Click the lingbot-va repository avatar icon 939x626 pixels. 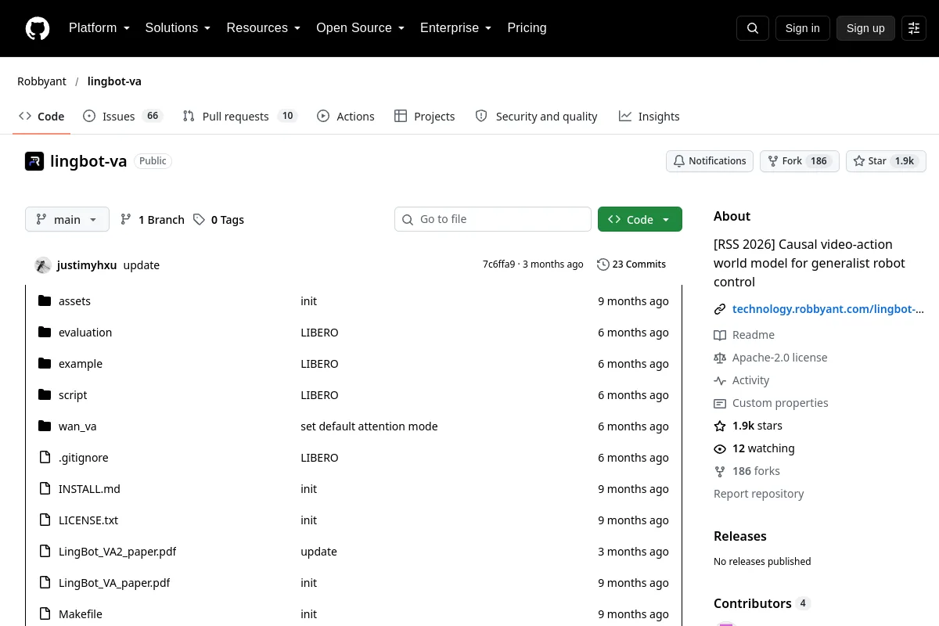tap(34, 161)
